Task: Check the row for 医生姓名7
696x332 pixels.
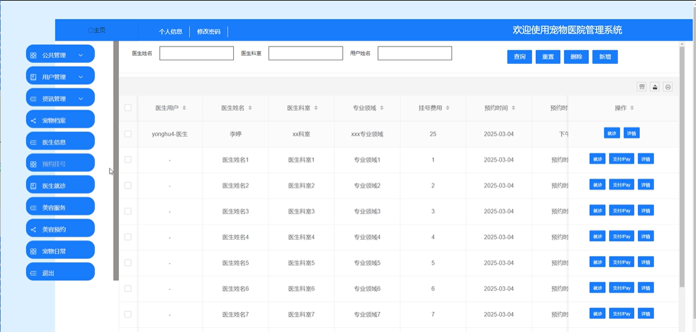Action: tap(128, 314)
